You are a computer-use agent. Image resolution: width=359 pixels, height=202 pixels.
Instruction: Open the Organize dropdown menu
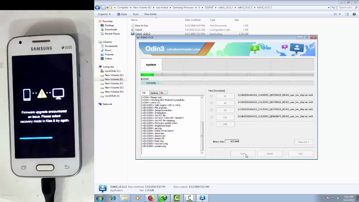click(104, 14)
